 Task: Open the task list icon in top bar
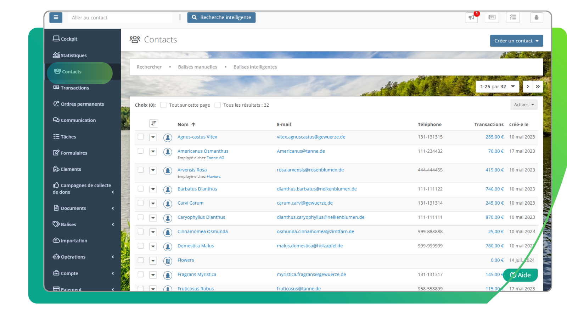pyautogui.click(x=513, y=17)
